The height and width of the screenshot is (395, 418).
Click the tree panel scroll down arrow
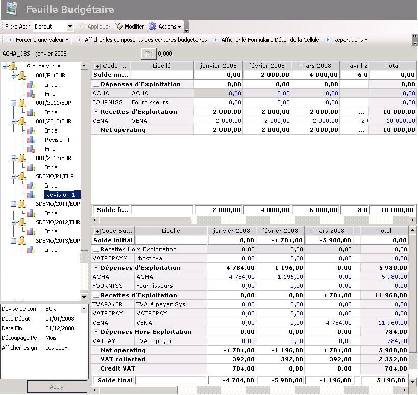pos(84,297)
